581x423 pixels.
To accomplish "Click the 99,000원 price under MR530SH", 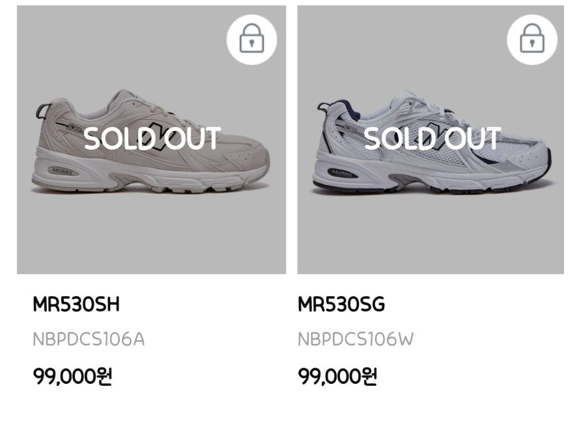I will (72, 377).
